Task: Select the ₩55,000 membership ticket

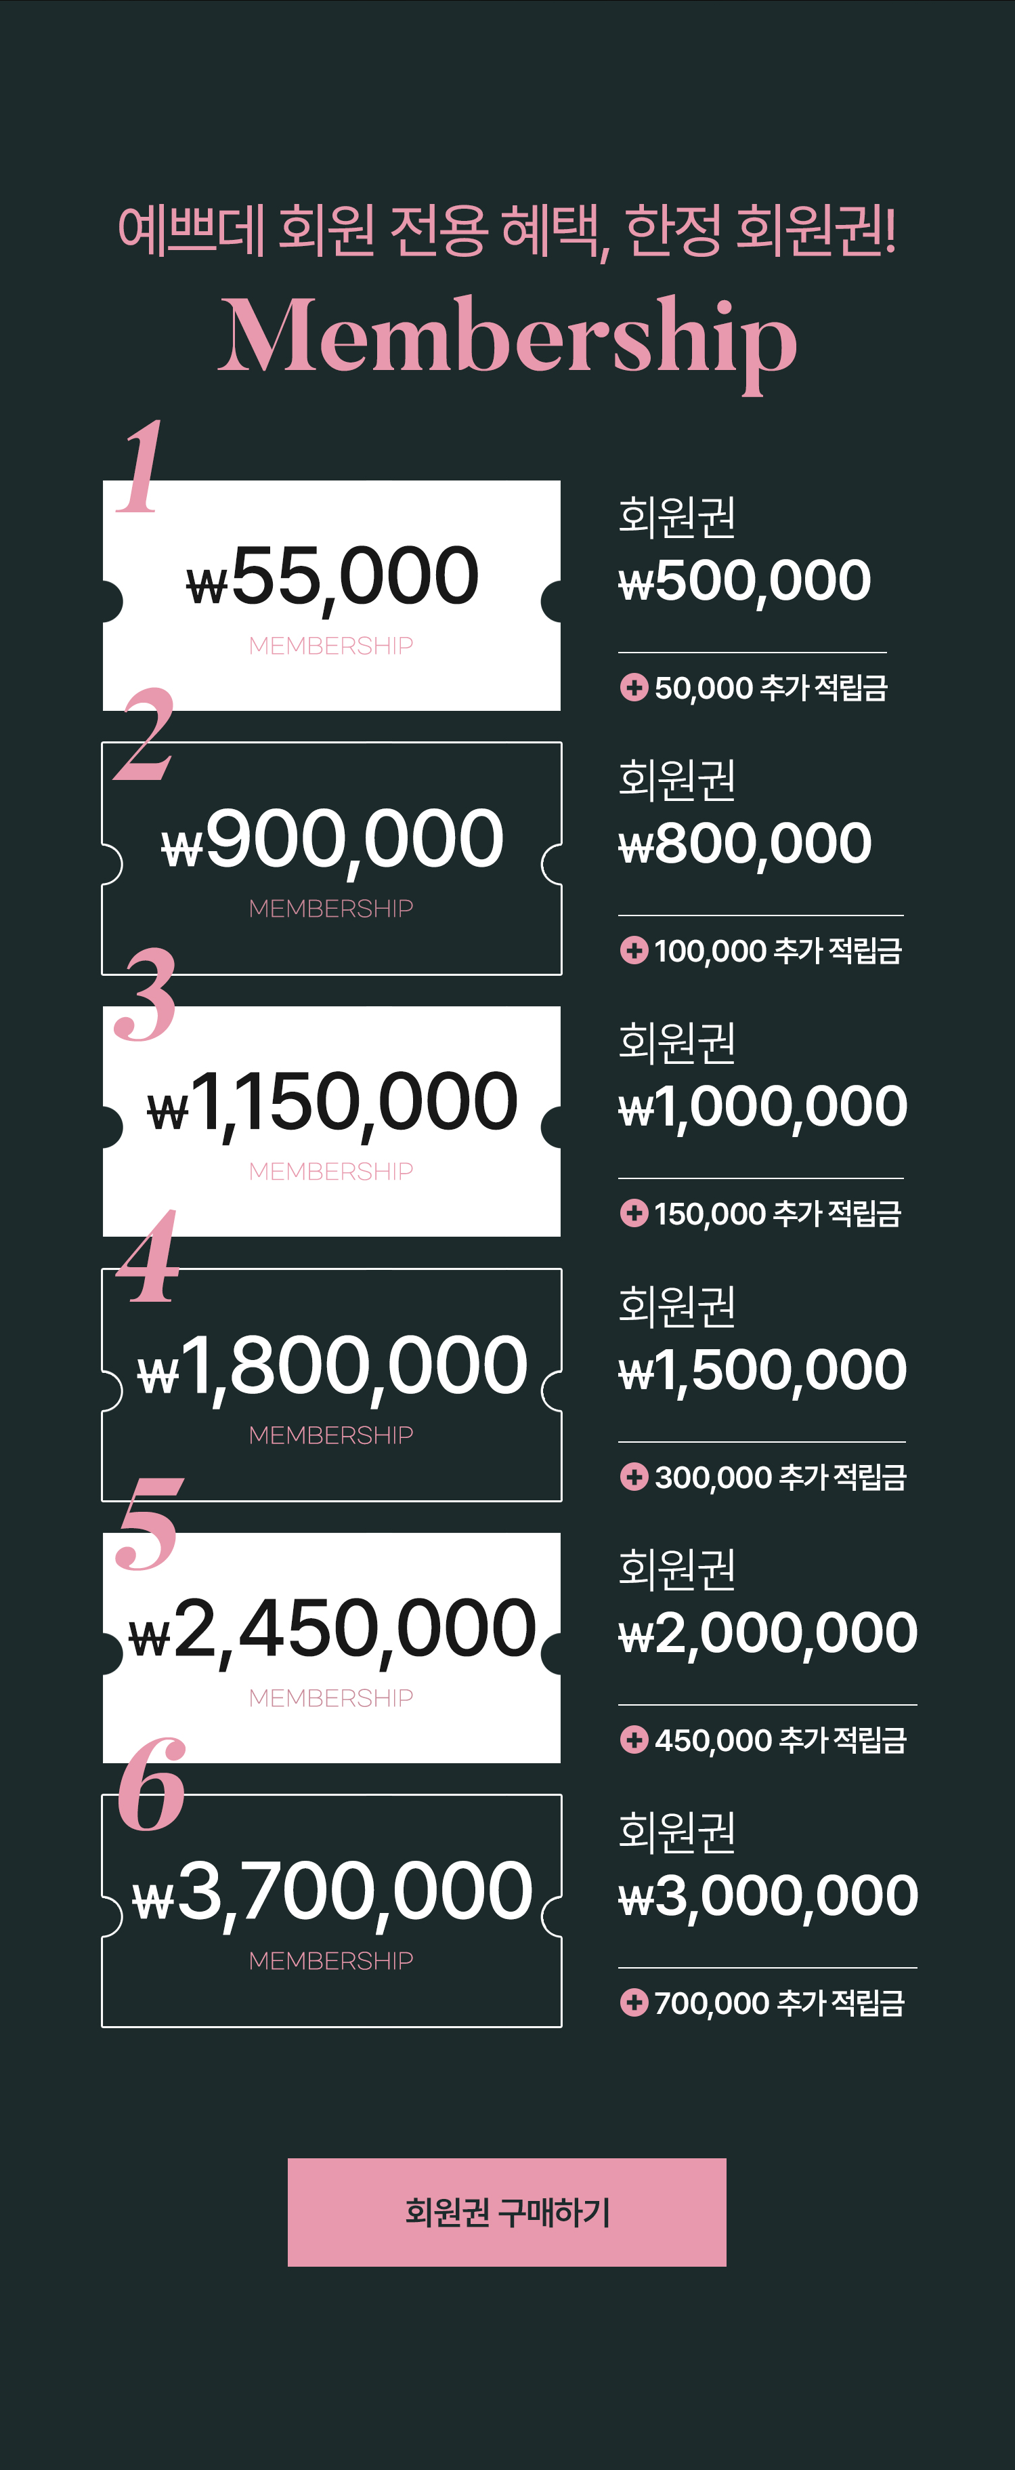Action: click(x=332, y=596)
